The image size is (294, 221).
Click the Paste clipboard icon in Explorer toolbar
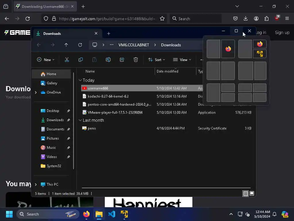[94, 60]
